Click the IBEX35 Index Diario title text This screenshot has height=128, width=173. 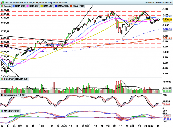tap(15, 2)
